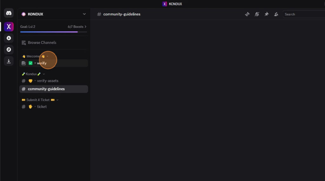Open the ticket channel
The width and height of the screenshot is (325, 181).
(x=54, y=107)
